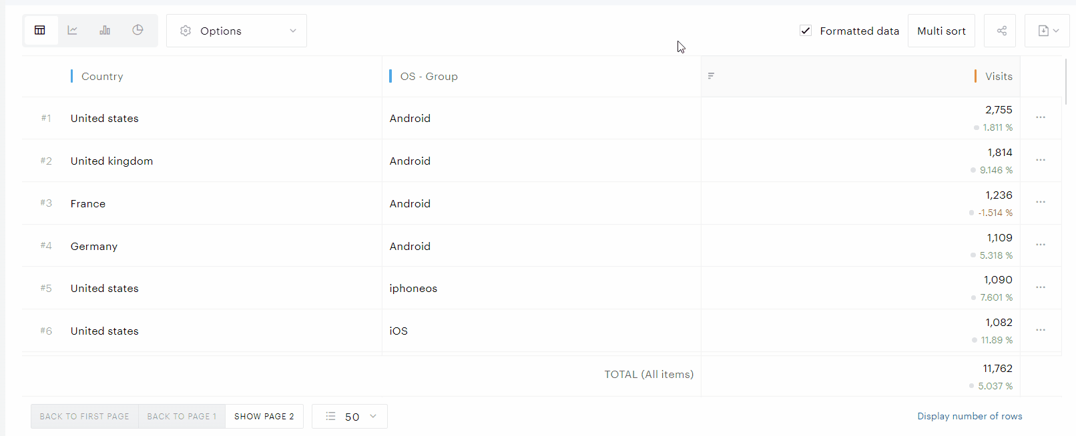1076x436 pixels.
Task: Open rows-per-page dropdown showing 50
Action: (x=350, y=417)
